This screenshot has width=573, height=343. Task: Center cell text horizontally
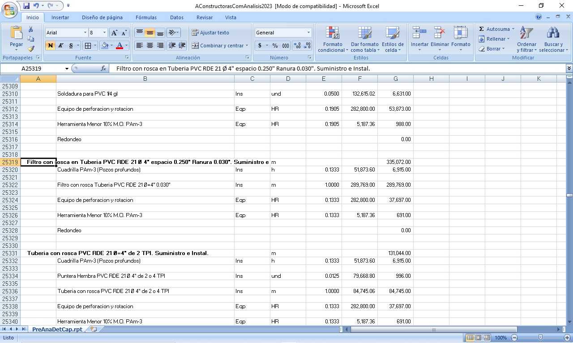tap(150, 46)
